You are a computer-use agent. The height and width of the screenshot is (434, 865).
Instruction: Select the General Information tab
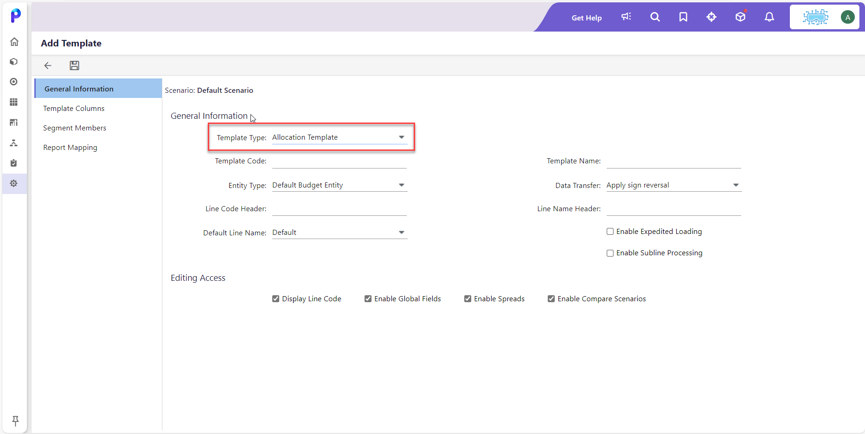(98, 88)
